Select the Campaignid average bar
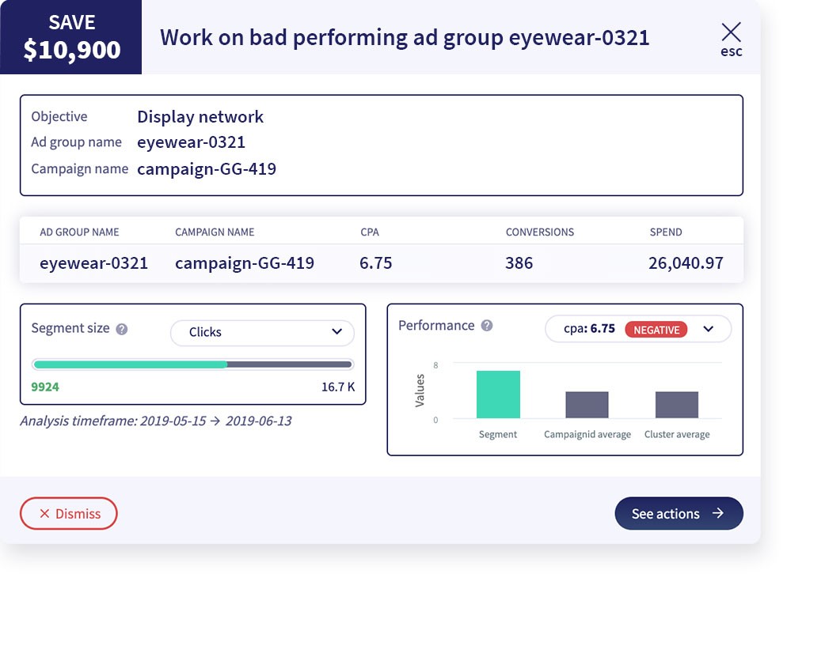Screen dimensions: 825x657 (x=587, y=405)
